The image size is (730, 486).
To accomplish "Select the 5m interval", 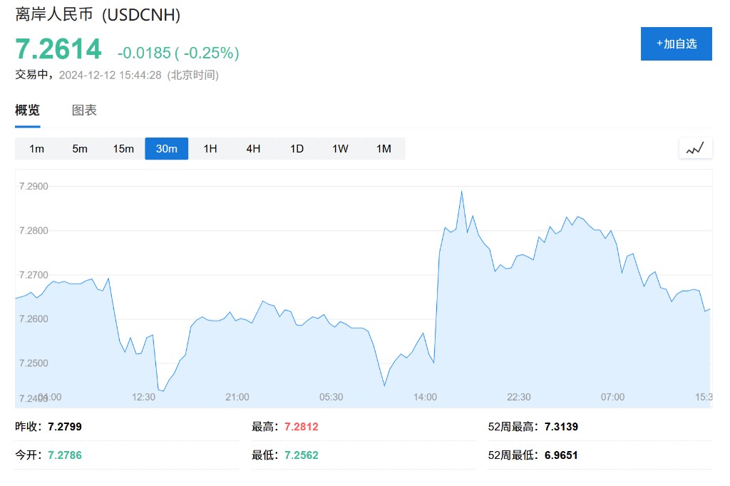I will (80, 148).
